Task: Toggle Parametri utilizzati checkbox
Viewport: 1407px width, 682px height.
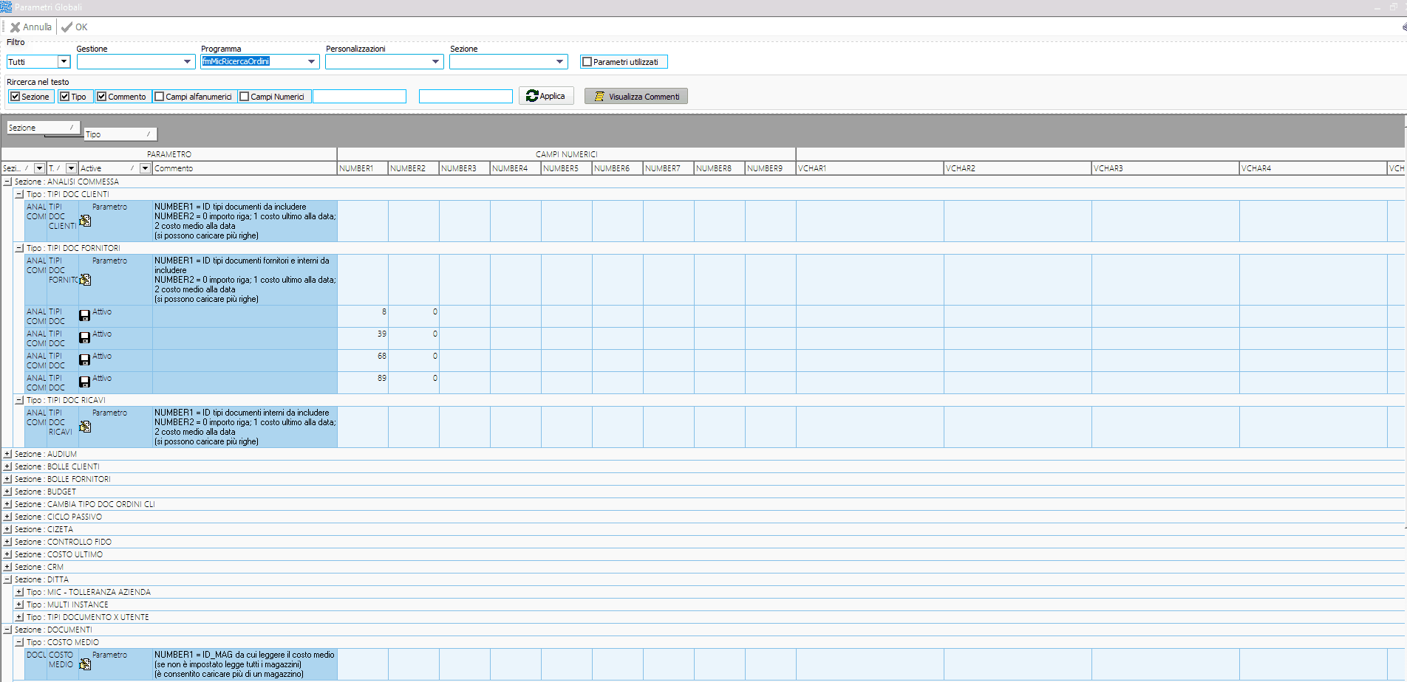Action: [x=587, y=62]
